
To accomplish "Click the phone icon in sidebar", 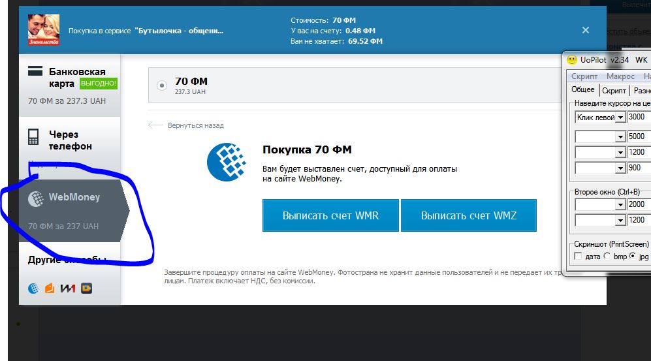I will 33,136.
